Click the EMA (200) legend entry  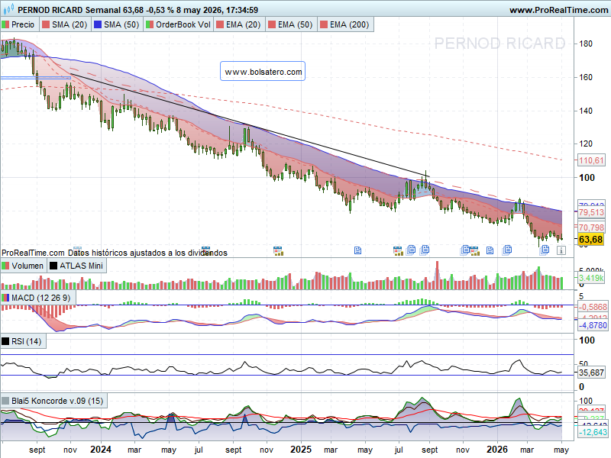click(345, 24)
